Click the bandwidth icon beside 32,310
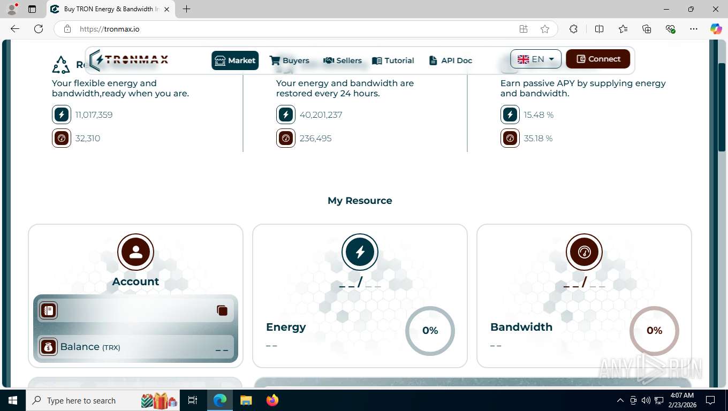 pyautogui.click(x=62, y=138)
